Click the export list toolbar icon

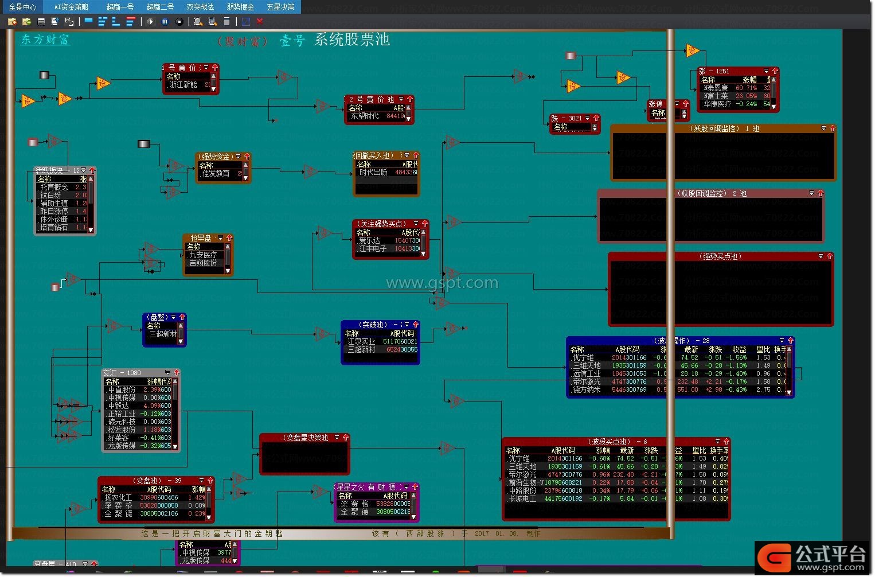55,22
